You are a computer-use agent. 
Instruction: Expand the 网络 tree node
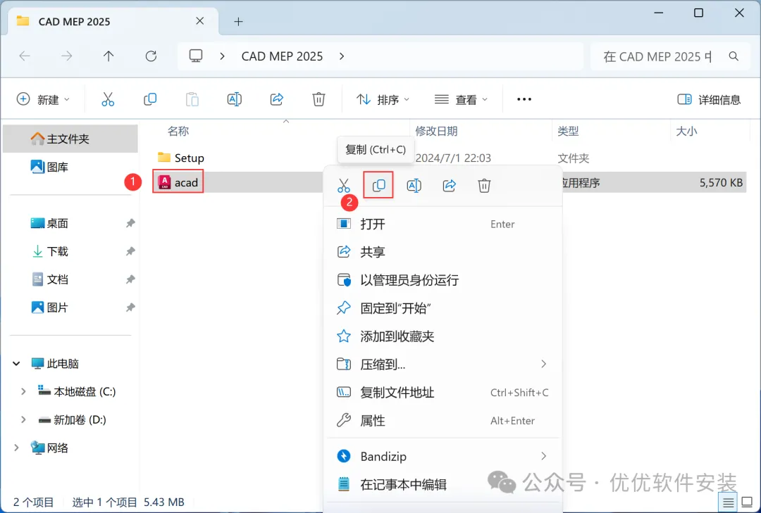click(x=16, y=448)
